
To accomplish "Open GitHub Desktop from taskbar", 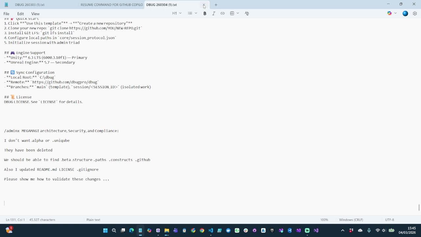I will [x=255, y=230].
